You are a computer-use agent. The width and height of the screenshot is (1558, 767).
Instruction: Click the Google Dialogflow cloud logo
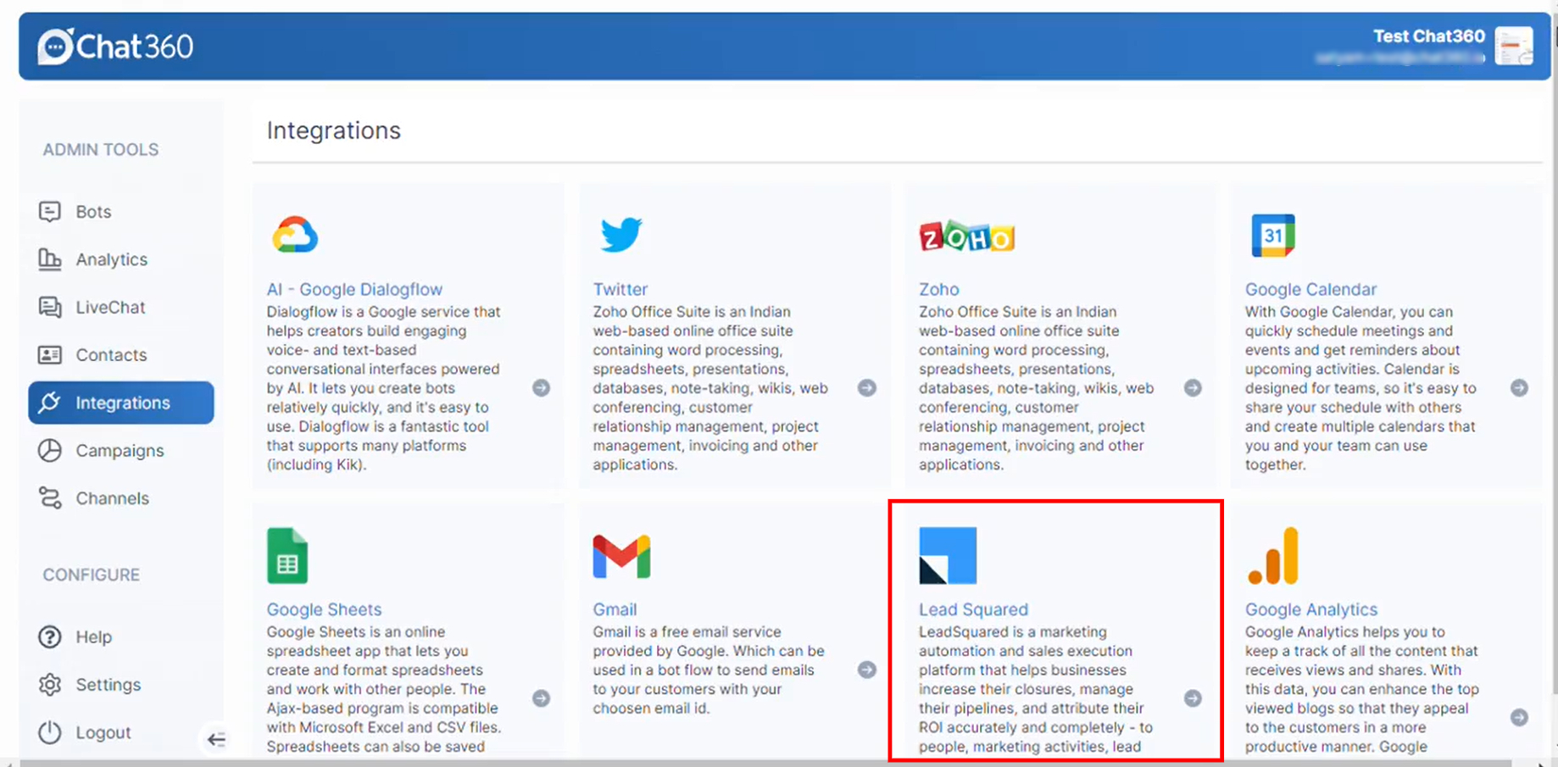(295, 235)
